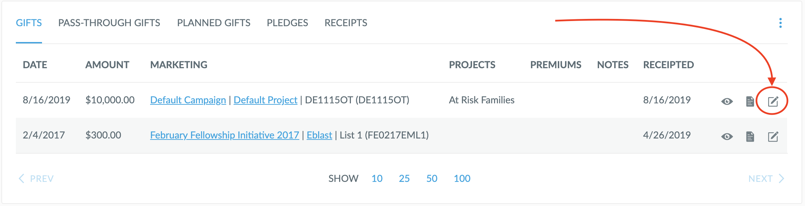Open the three-dot more options menu
Image resolution: width=805 pixels, height=206 pixels.
[x=780, y=23]
